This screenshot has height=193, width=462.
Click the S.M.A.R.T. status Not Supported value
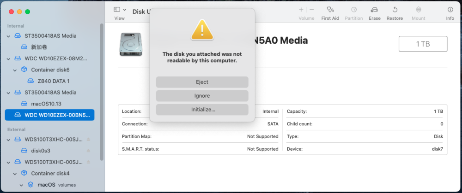(x=262, y=149)
